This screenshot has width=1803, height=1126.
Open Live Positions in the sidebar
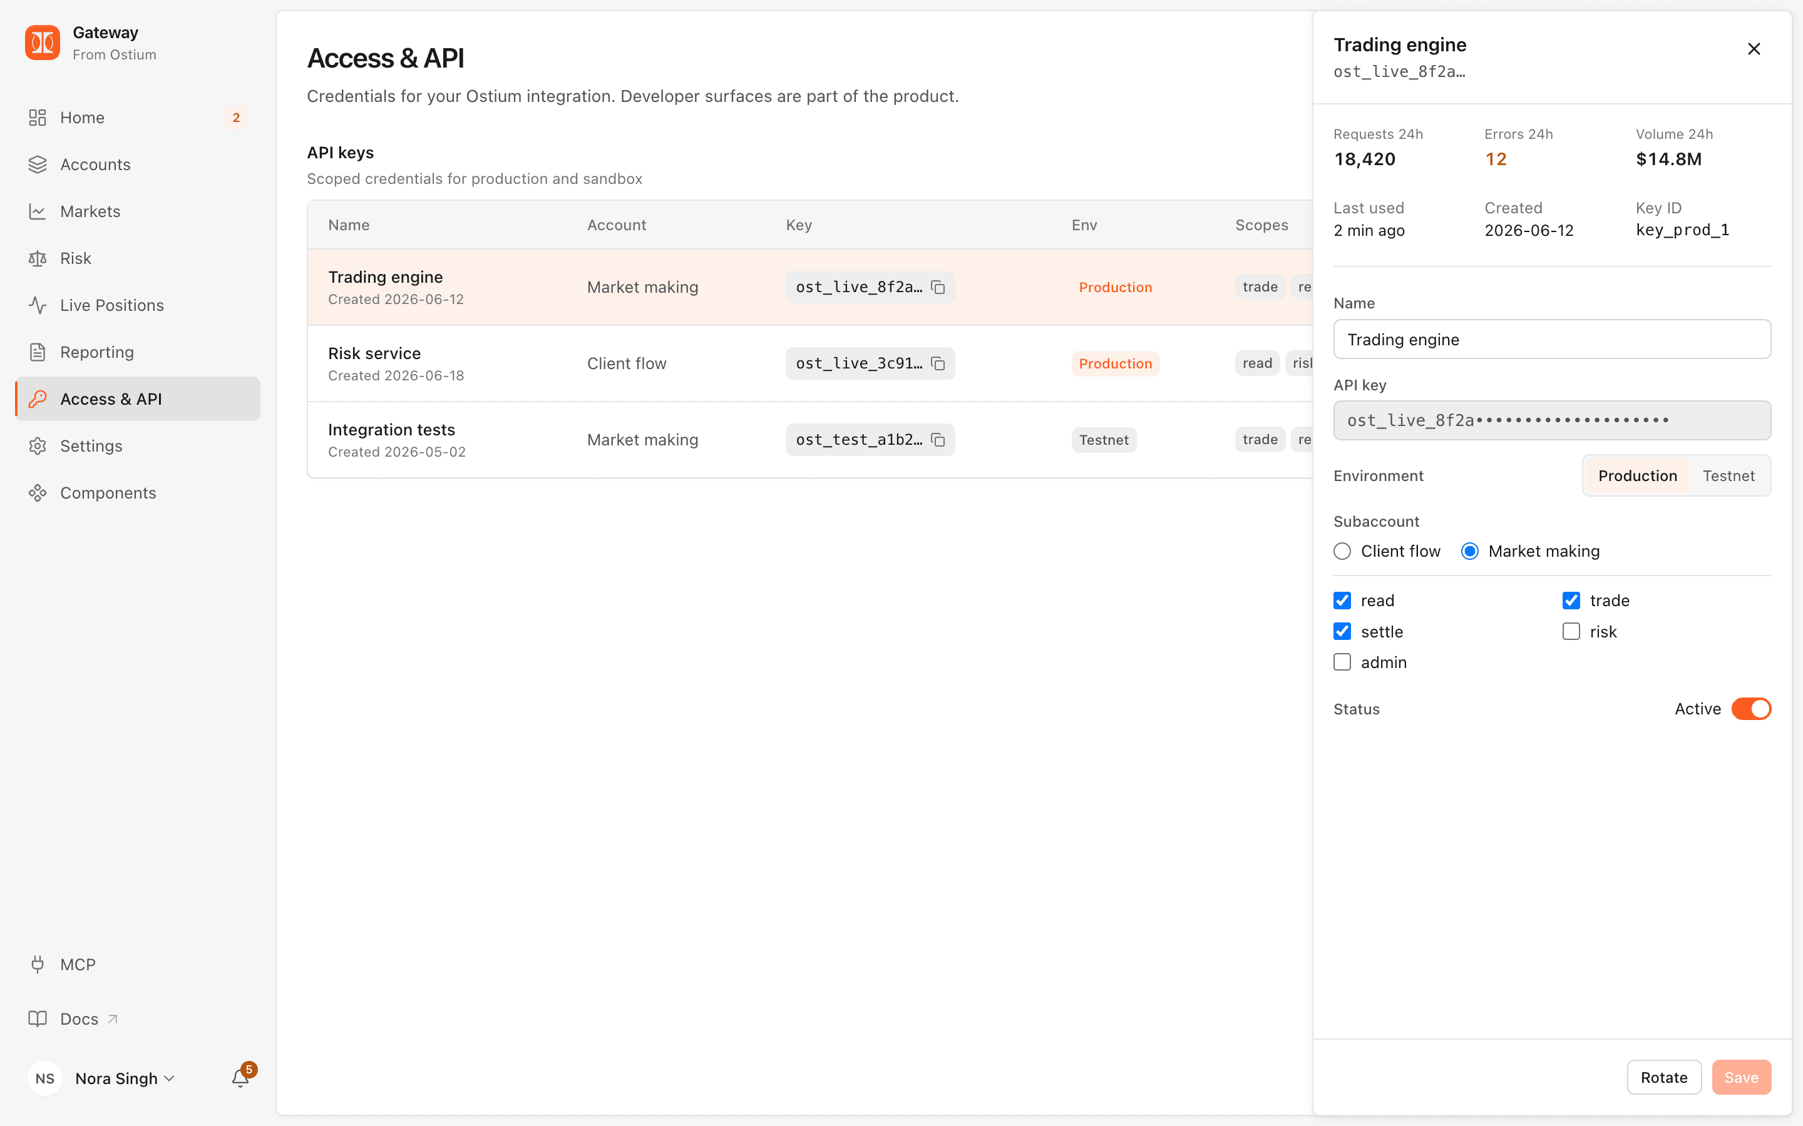point(138,305)
